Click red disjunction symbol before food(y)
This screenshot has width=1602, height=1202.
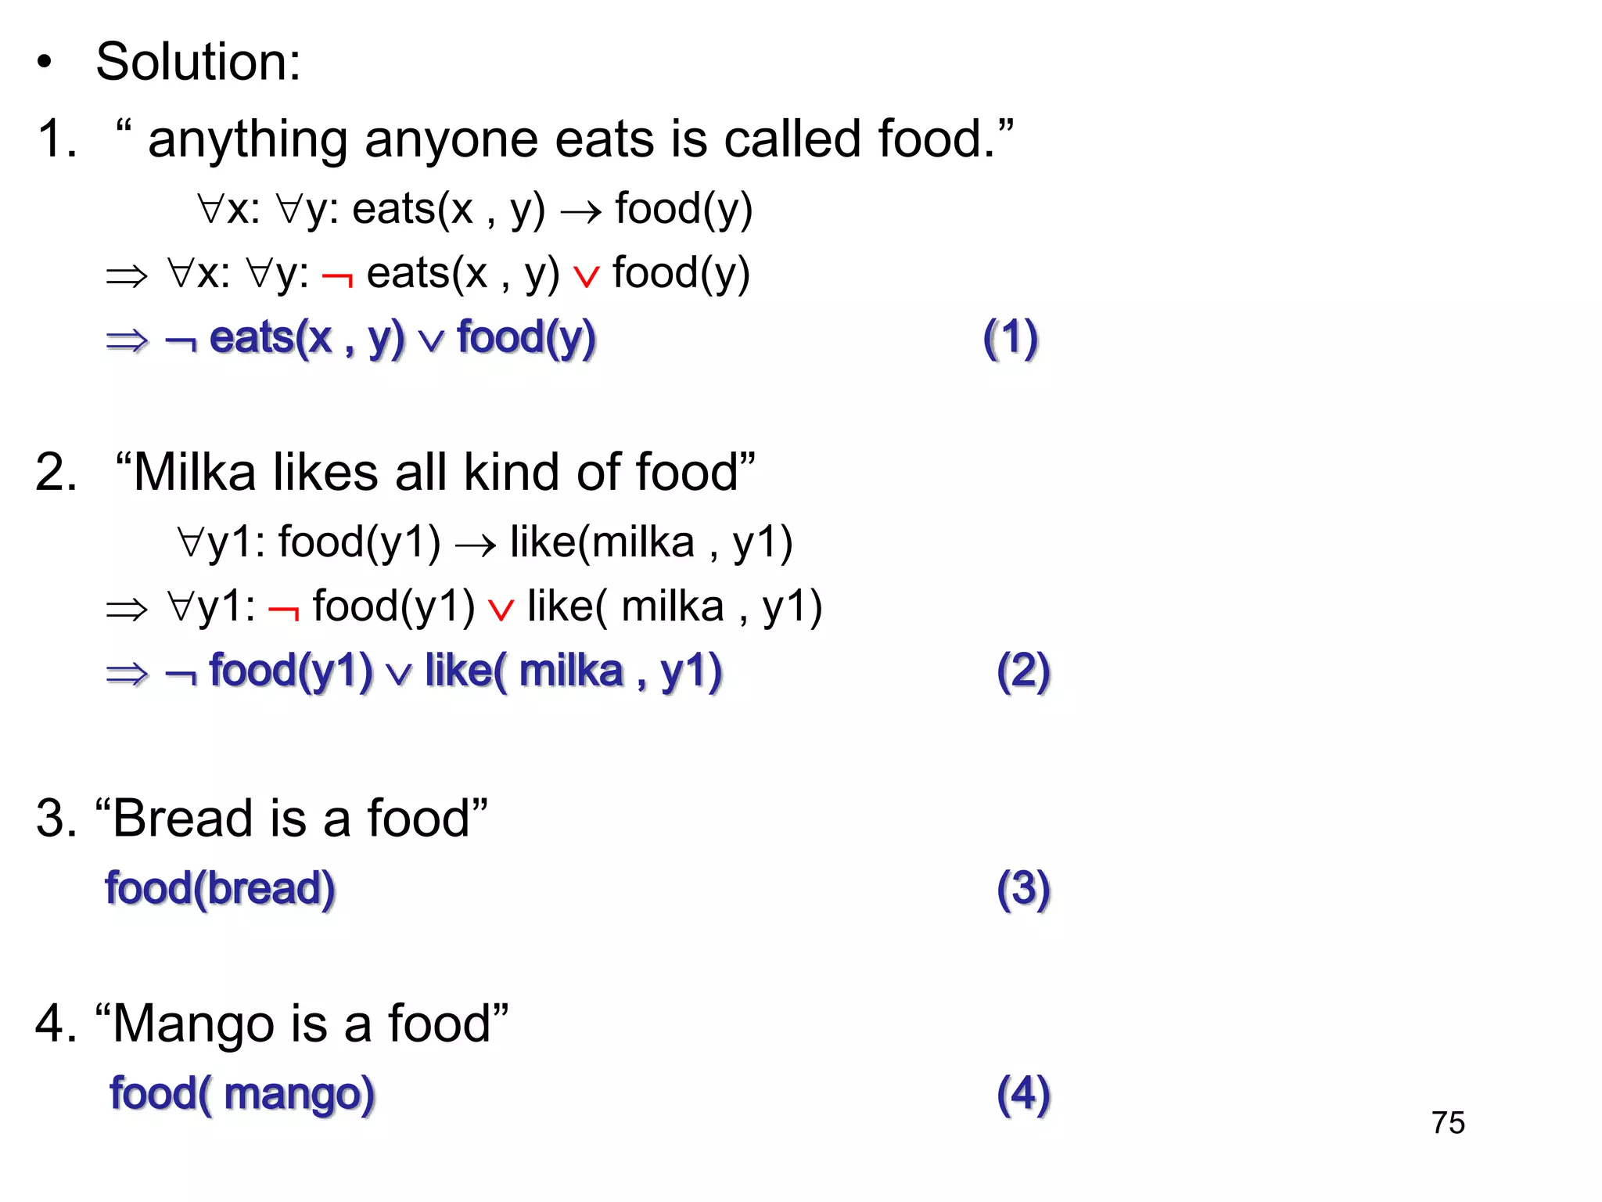coord(587,276)
